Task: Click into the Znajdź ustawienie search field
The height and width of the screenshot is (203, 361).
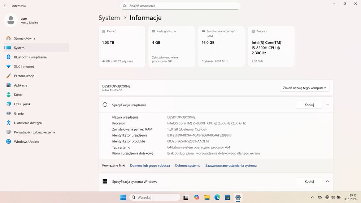Action: point(180,6)
